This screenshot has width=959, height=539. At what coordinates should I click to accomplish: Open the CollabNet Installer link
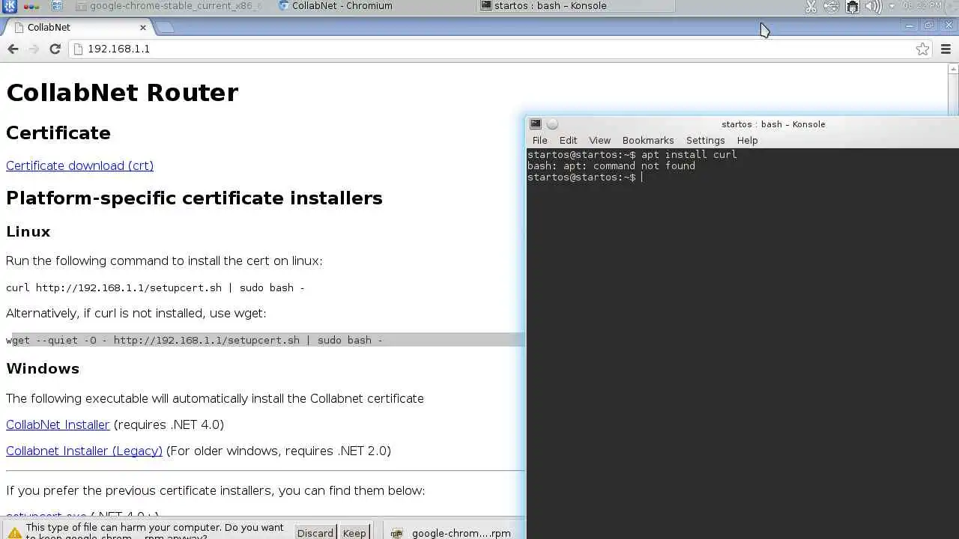tap(58, 424)
